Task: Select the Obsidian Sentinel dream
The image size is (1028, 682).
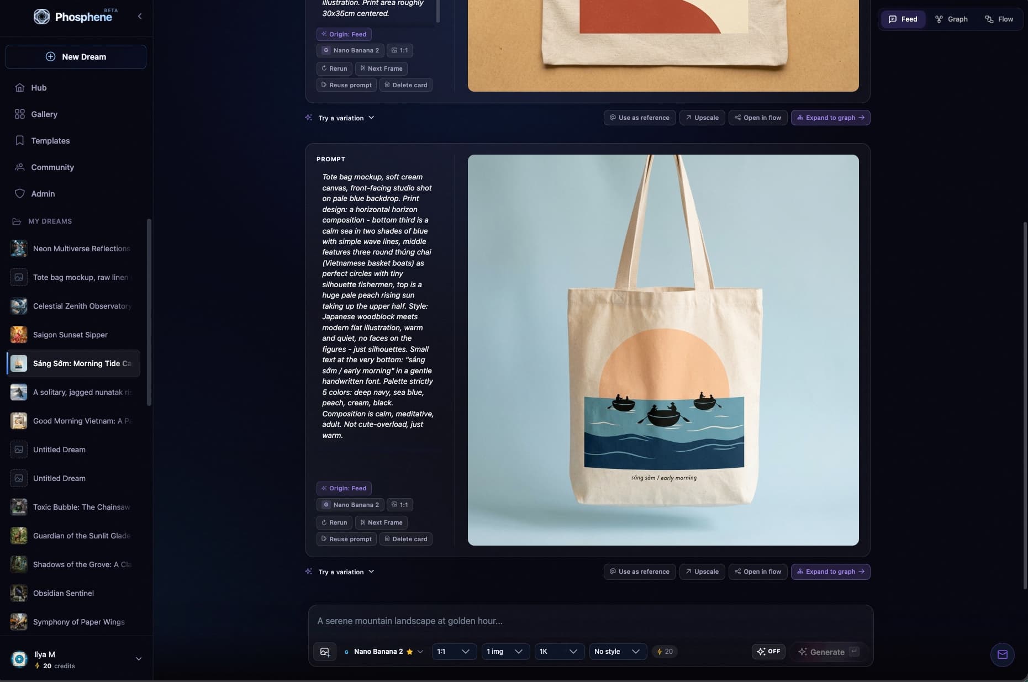Action: pyautogui.click(x=73, y=593)
